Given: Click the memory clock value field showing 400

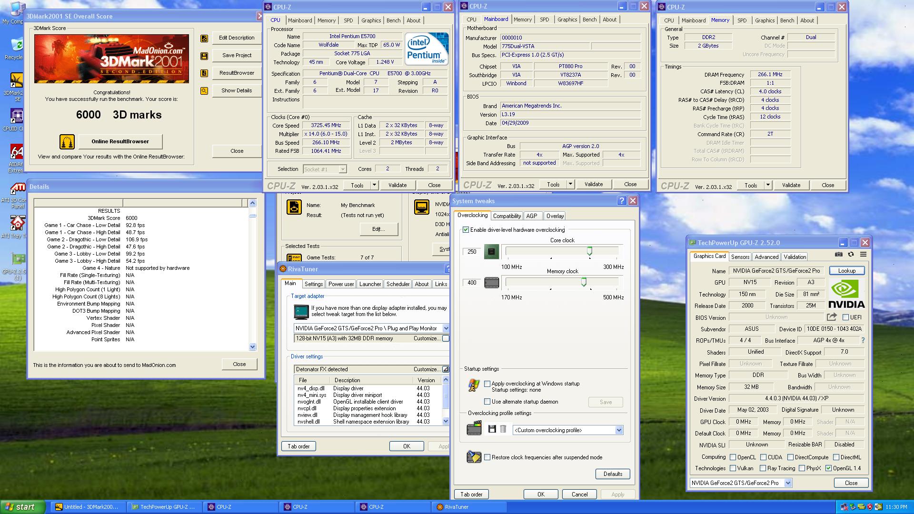Looking at the screenshot, I should [471, 283].
